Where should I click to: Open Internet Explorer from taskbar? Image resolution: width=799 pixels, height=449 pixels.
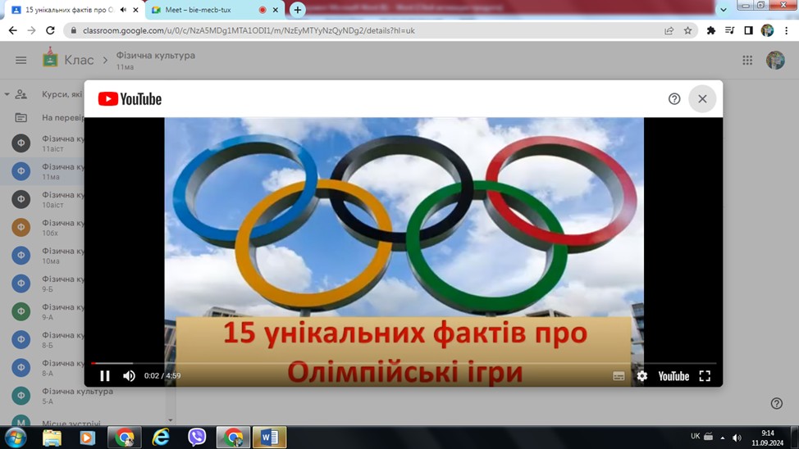(x=161, y=438)
